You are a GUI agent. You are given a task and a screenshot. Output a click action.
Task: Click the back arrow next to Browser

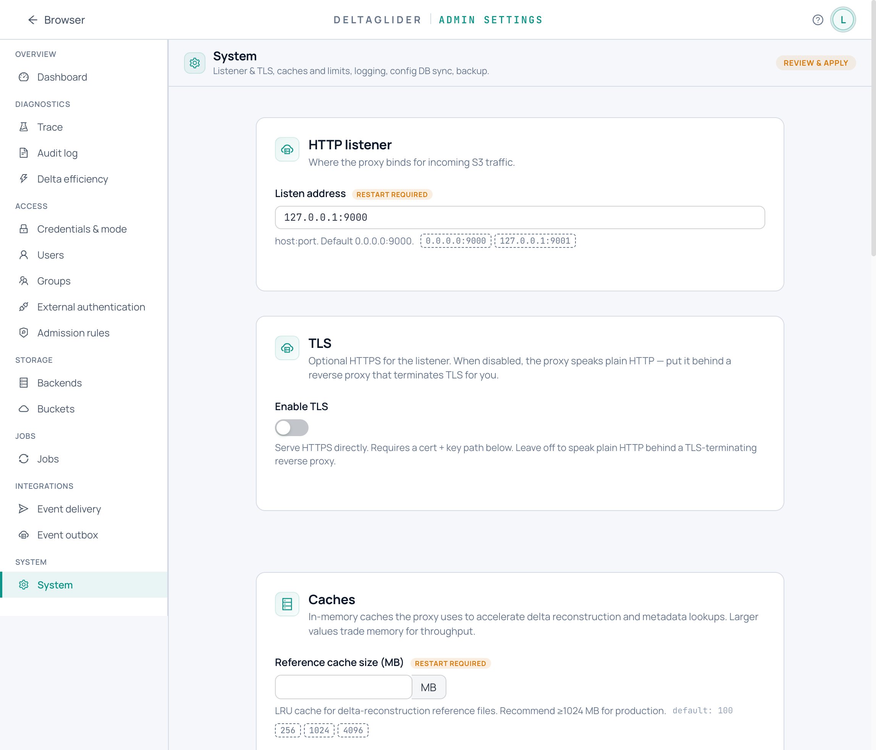(32, 20)
